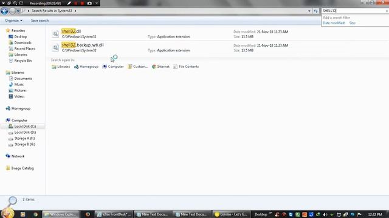Screen dimensions: 389x218
Task: Select Favorites in the navigation pane
Action: tap(15, 31)
